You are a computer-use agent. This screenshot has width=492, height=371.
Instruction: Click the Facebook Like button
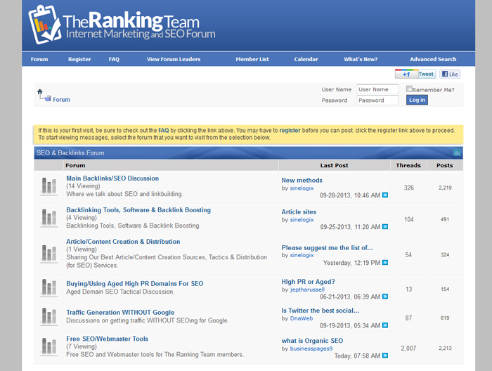point(450,74)
